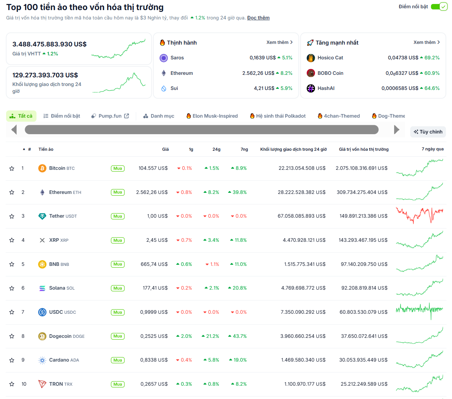Click the Mua button for Bitcoin

point(118,168)
